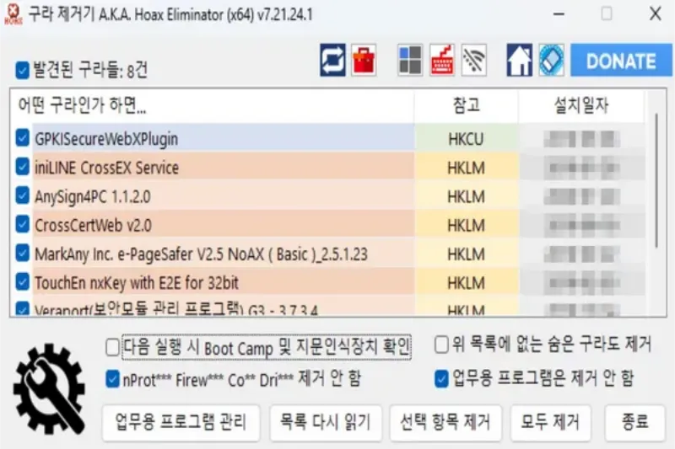Click HKLM cell in CrossCertWeb row
This screenshot has width=675, height=449.
[x=467, y=225]
